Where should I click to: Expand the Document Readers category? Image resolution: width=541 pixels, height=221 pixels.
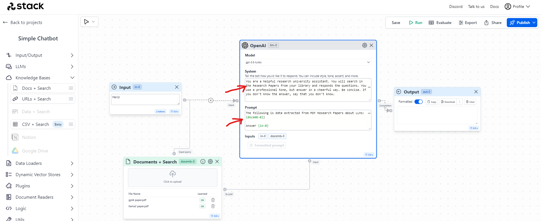click(x=40, y=197)
